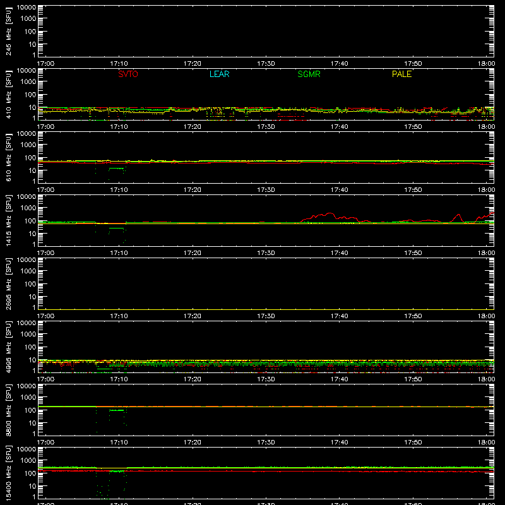Click the red burst peak in 1415 MHz plot
This screenshot has width=505, height=505.
coord(329,213)
